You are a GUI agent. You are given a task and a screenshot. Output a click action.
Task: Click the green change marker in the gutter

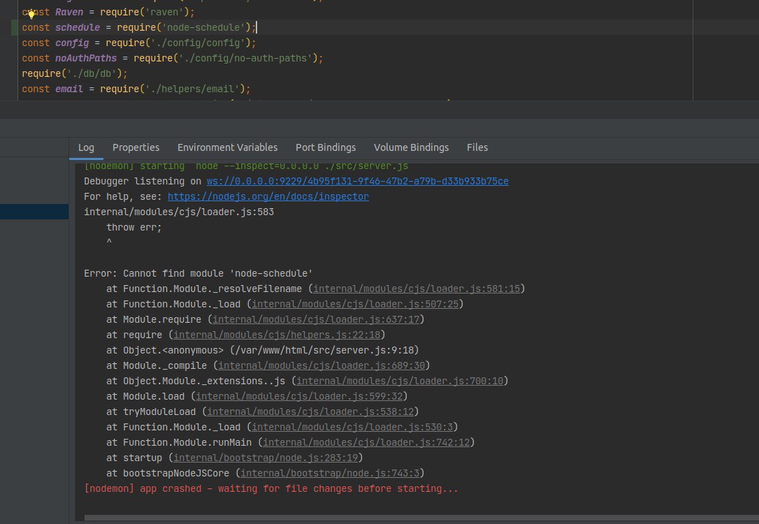coord(14,27)
